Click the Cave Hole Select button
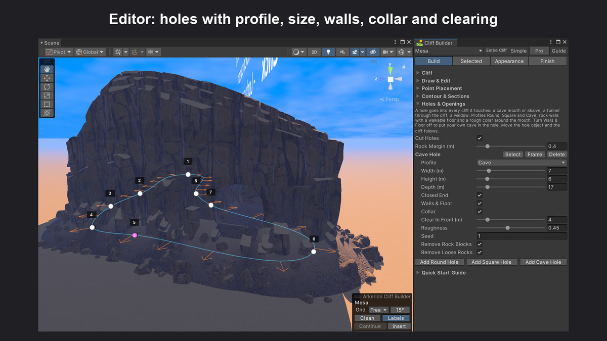Image resolution: width=607 pixels, height=341 pixels. tap(512, 155)
